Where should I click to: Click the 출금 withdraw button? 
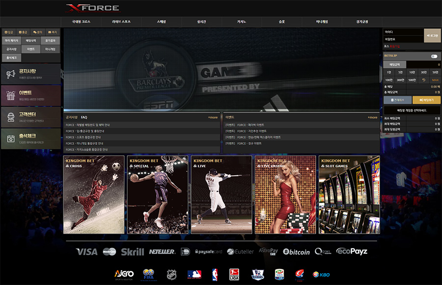[23, 32]
